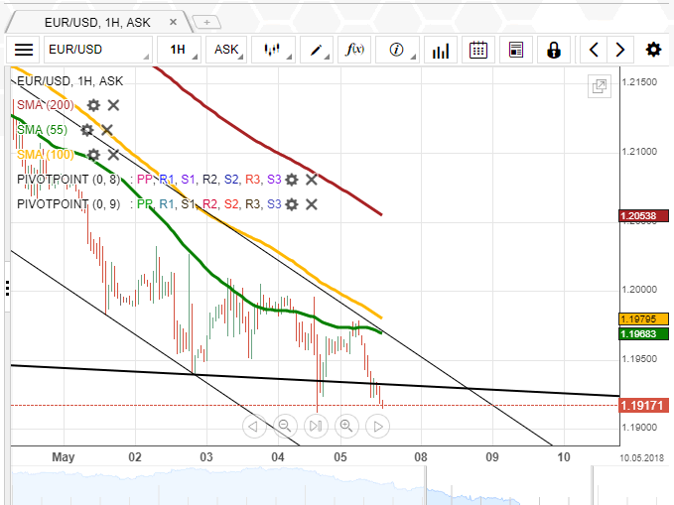The height and width of the screenshot is (505, 674).
Task: Open the f(x) indicators menu
Action: [354, 50]
